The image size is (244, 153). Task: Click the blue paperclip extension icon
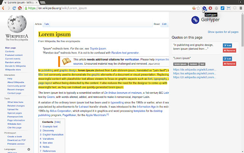(223, 8)
